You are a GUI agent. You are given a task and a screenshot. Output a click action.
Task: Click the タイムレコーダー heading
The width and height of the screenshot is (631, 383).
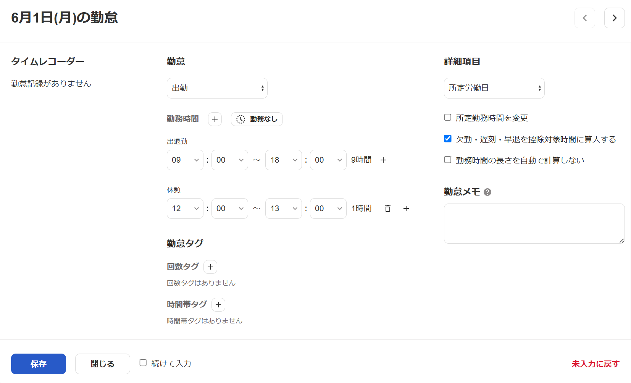[48, 61]
